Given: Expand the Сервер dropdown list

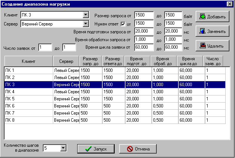Looking at the screenshot, I should click(85, 24).
